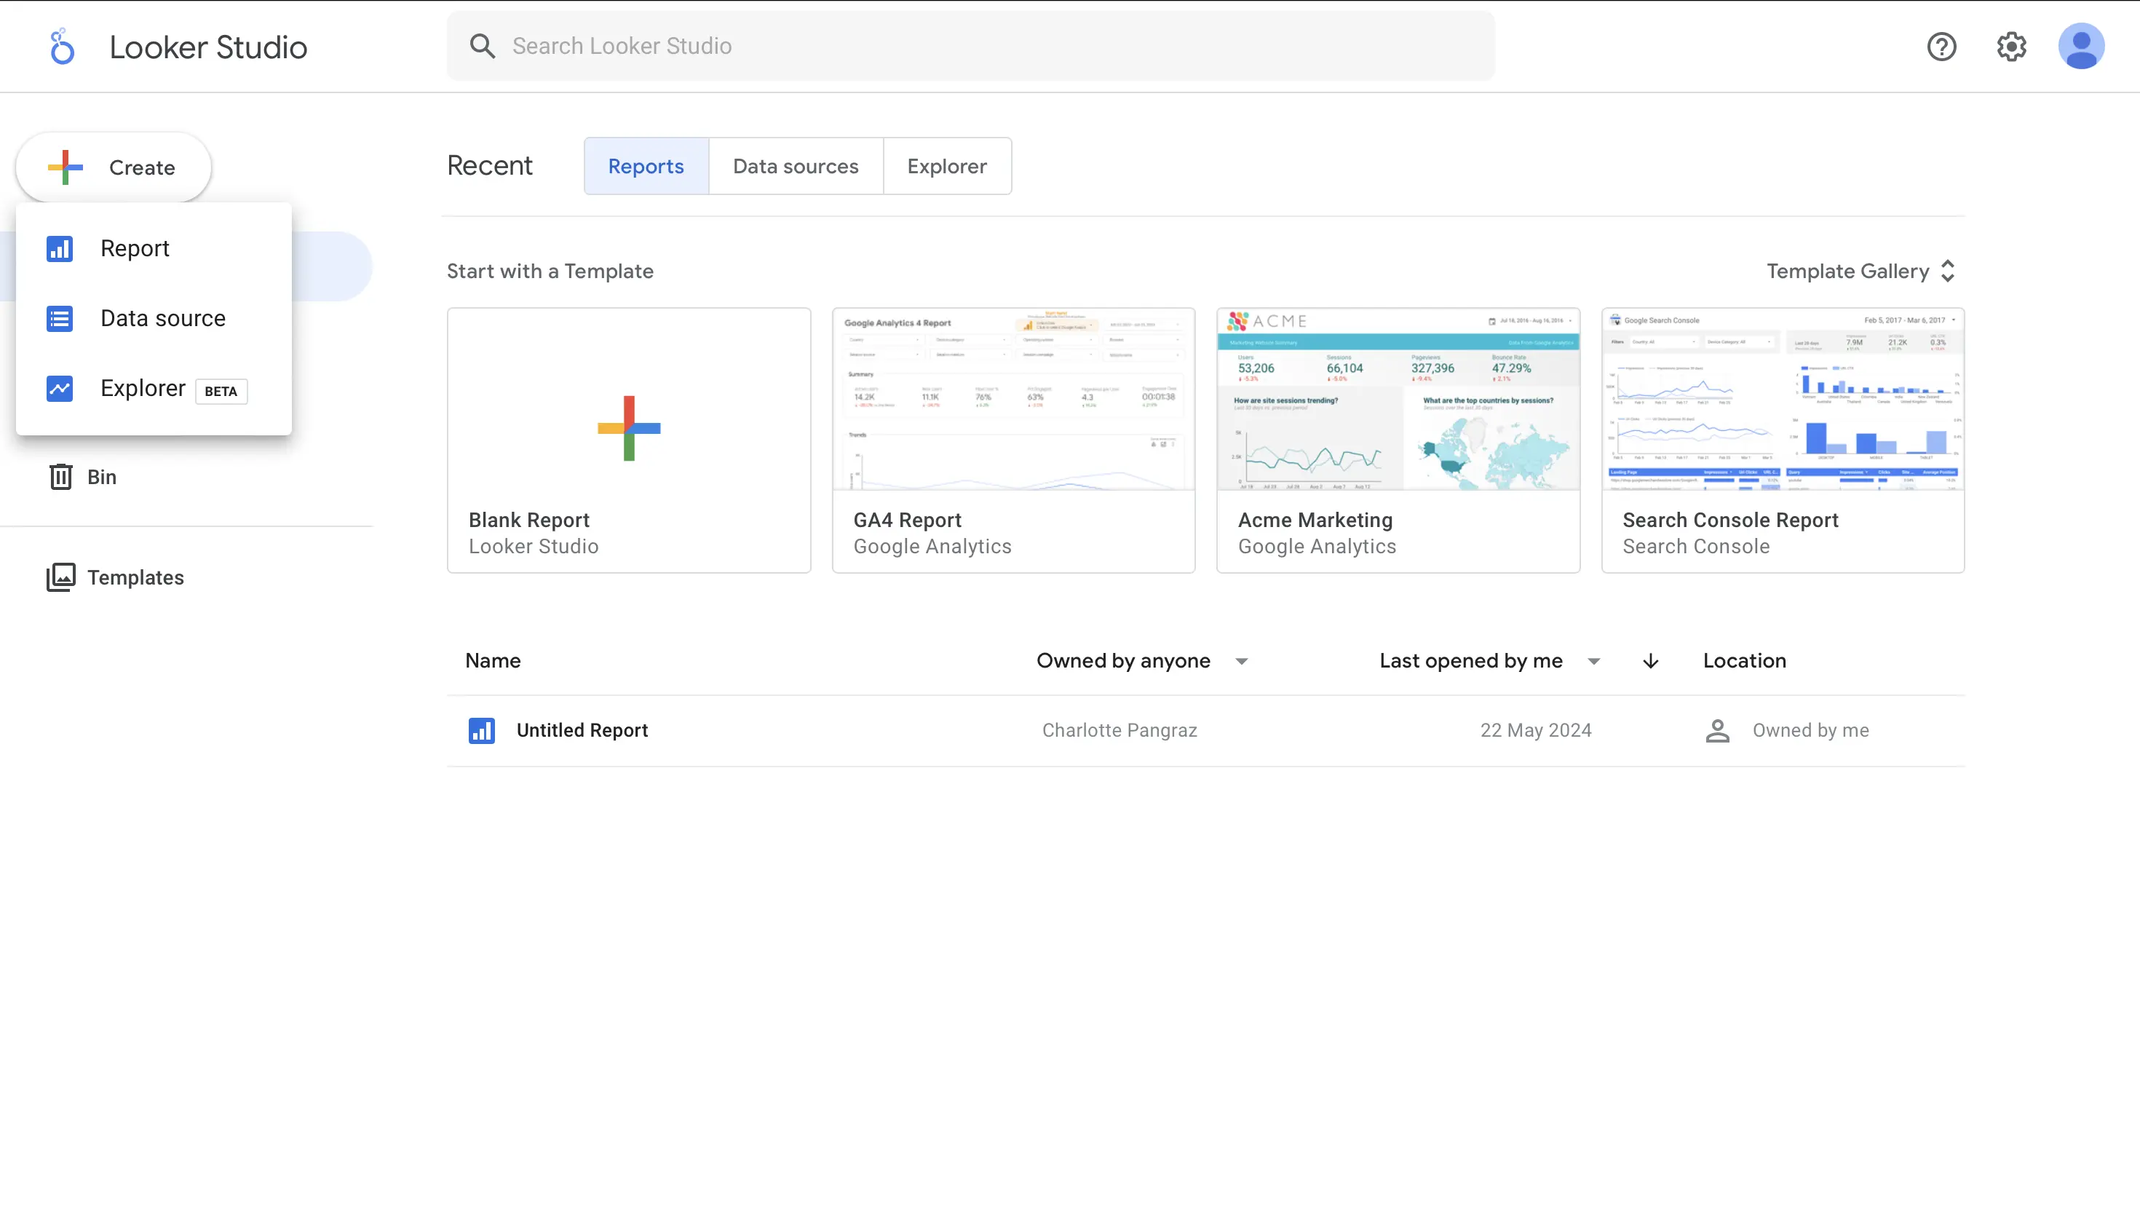Open the settings gear icon
The width and height of the screenshot is (2140, 1223).
tap(2011, 46)
